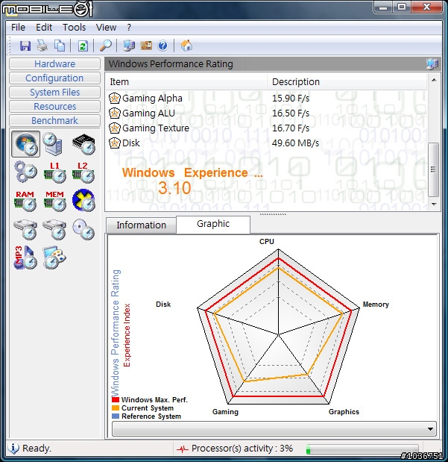Click the results list scrollbar thumb
Viewport: 448px width, 462px height.
click(x=434, y=169)
